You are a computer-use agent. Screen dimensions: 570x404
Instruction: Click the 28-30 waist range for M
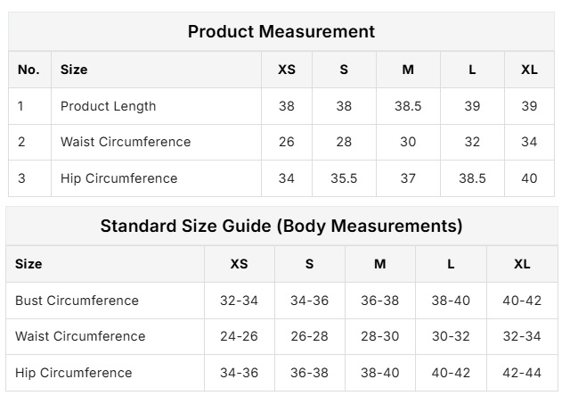pos(380,336)
